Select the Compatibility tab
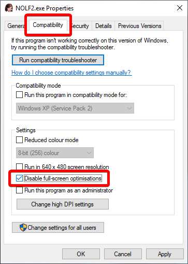Screen dimensions: 188x264 point(48,25)
